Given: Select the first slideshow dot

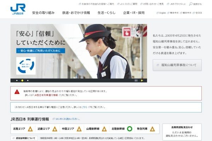Looking at the screenshot, I should click(17, 81).
